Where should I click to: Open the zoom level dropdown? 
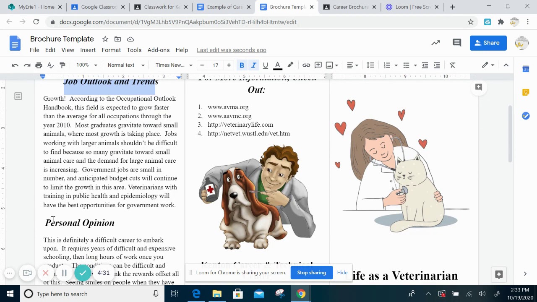click(x=86, y=65)
